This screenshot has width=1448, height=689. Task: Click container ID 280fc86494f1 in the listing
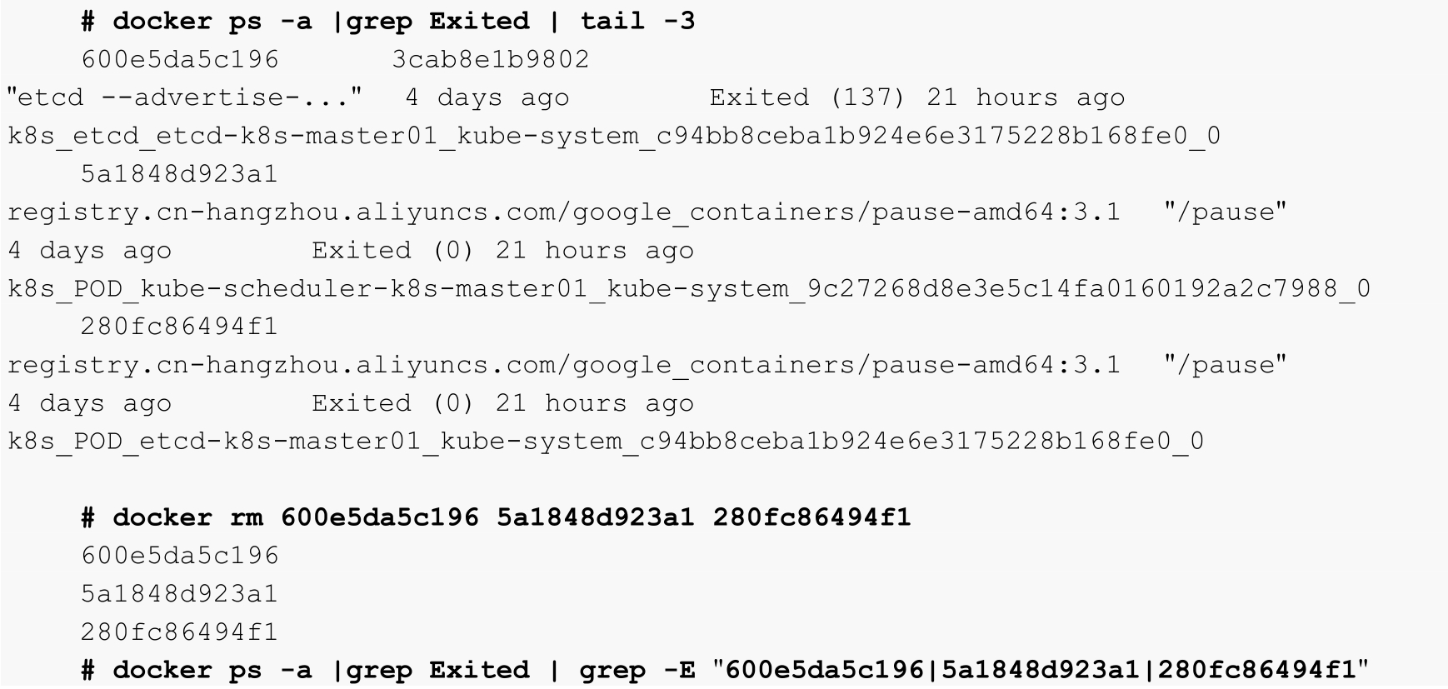179,327
